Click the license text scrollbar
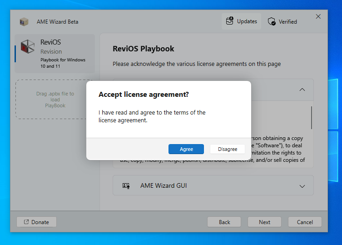This screenshot has width=342, height=245. pos(311,118)
